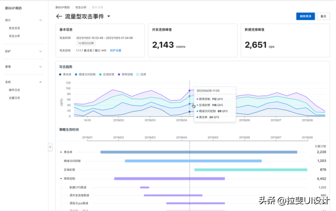The width and height of the screenshot is (336, 211).
Task: Toggle the 黑名单 legend series
Action: (x=65, y=74)
